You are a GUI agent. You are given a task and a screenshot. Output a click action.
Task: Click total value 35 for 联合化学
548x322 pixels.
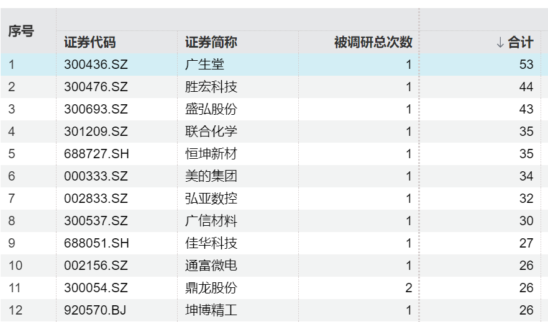tap(526, 132)
